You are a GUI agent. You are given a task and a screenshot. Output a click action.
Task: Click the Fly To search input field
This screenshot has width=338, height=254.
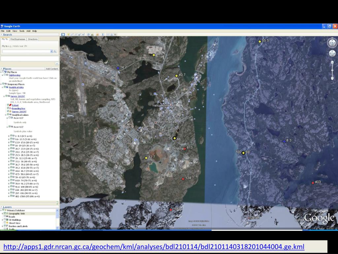26,51
